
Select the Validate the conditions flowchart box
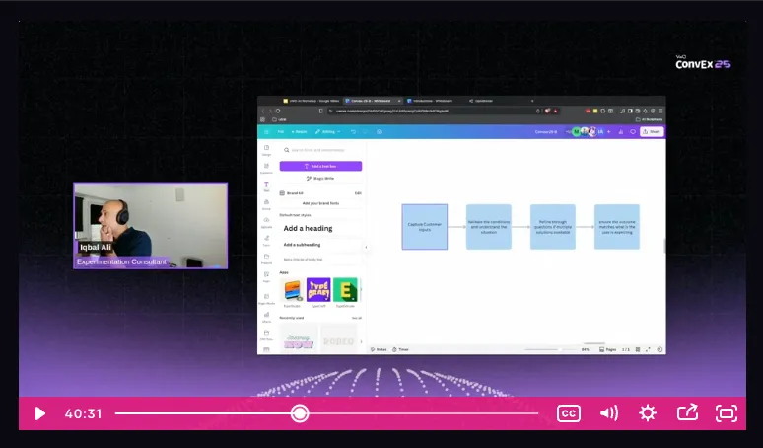[489, 227]
